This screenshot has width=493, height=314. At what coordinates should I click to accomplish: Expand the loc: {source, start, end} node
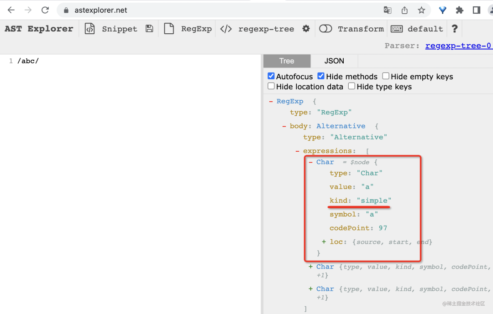pos(324,242)
